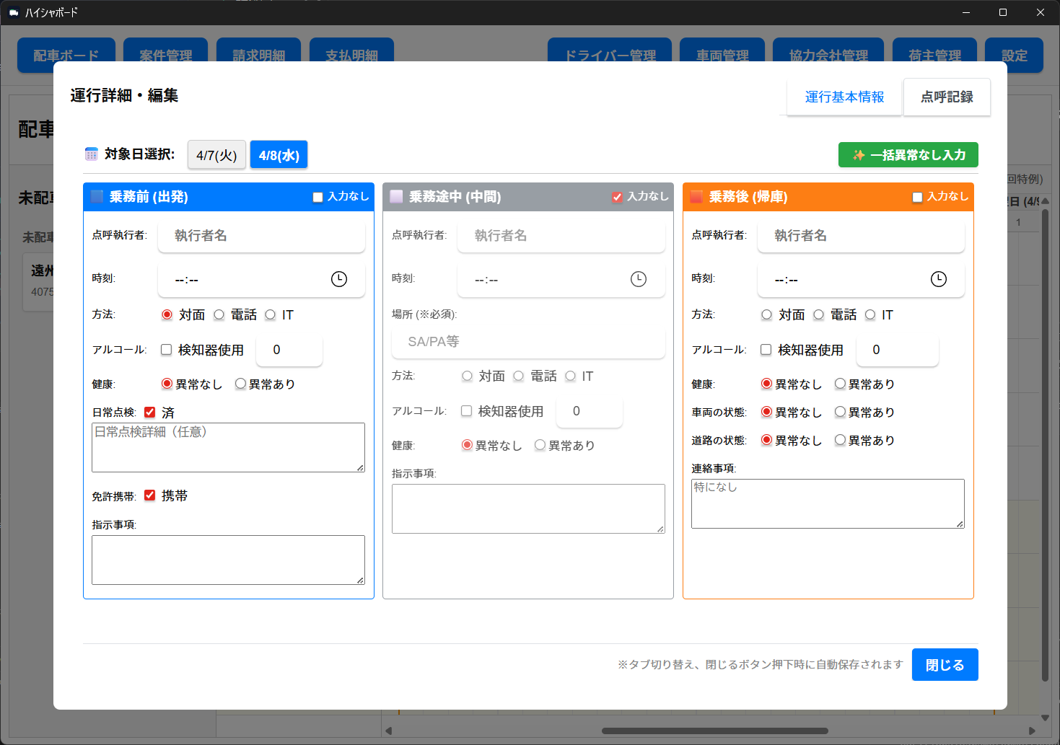1060x745 pixels.
Task: Select the 4/7(火) date tab
Action: click(x=216, y=155)
